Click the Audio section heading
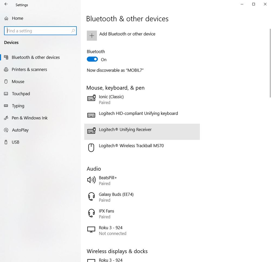Viewport: 271px width, 262px height. click(94, 169)
